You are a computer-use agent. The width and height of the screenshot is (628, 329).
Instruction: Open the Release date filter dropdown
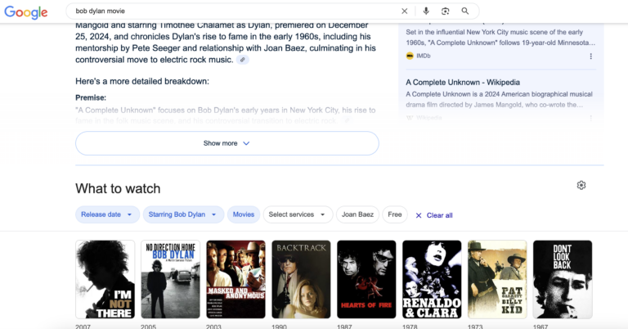(107, 214)
